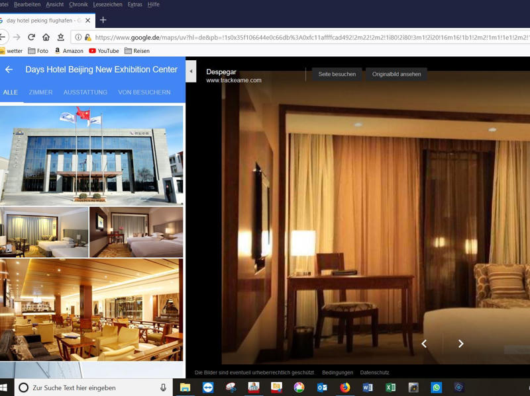
Task: Switch to the AUSSTATTUNG tab
Action: (85, 92)
